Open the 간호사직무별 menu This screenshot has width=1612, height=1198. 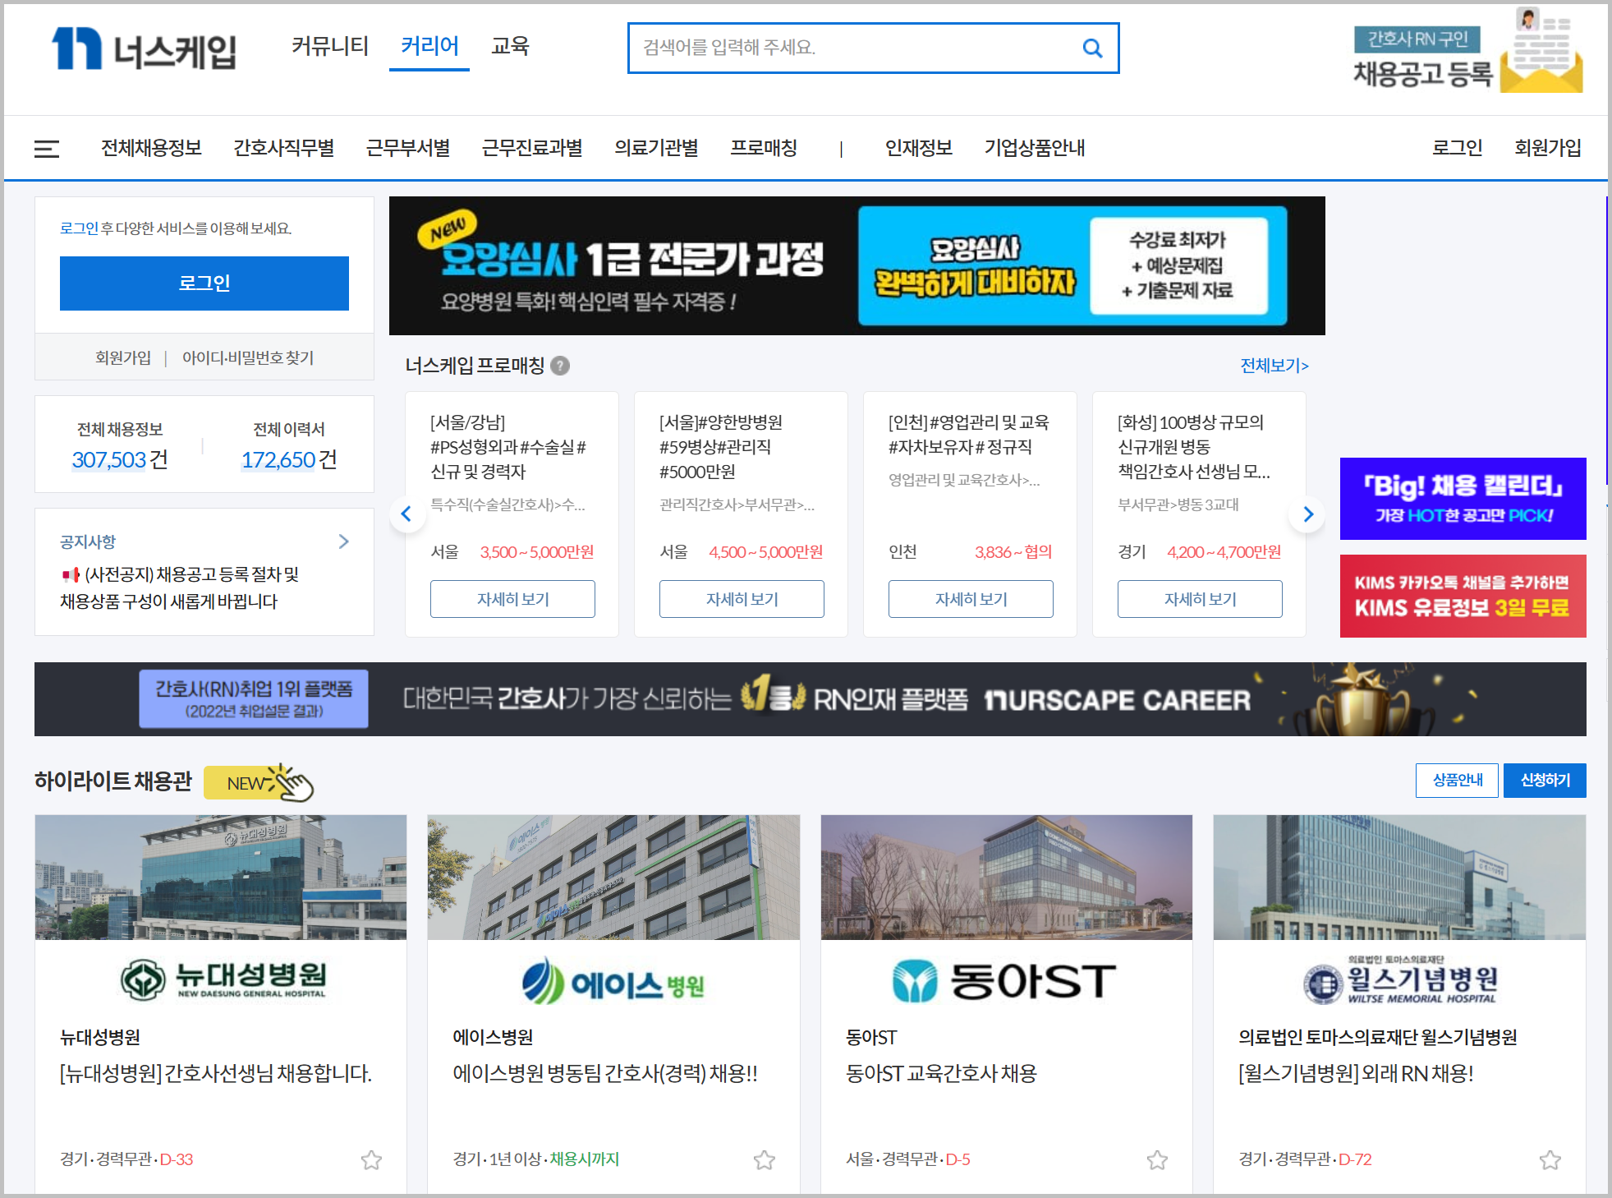click(x=283, y=148)
